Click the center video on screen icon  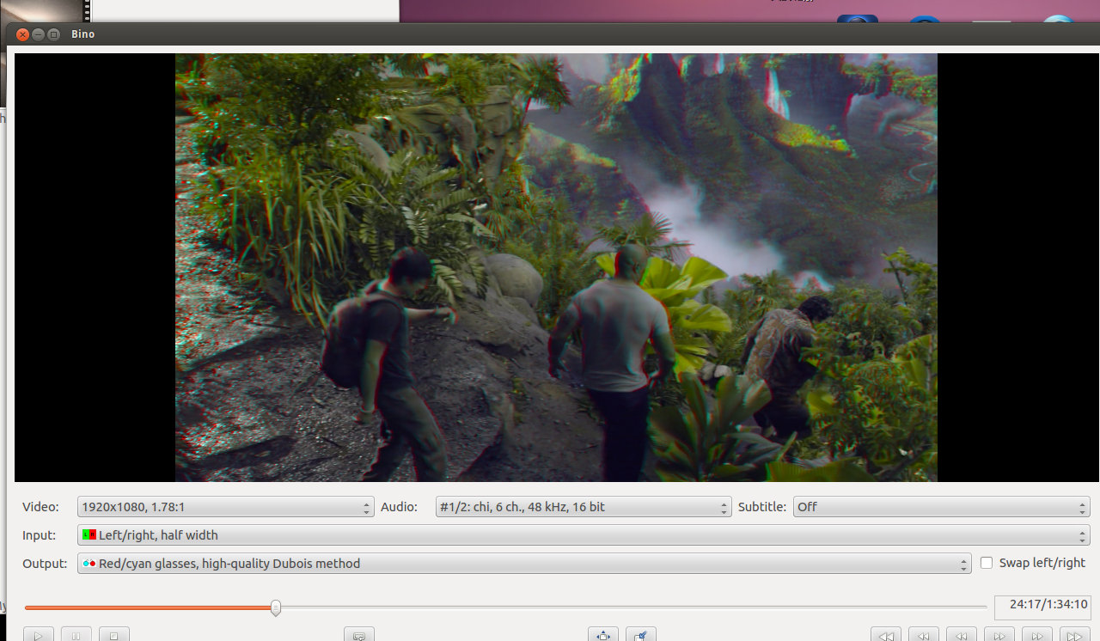(x=641, y=636)
